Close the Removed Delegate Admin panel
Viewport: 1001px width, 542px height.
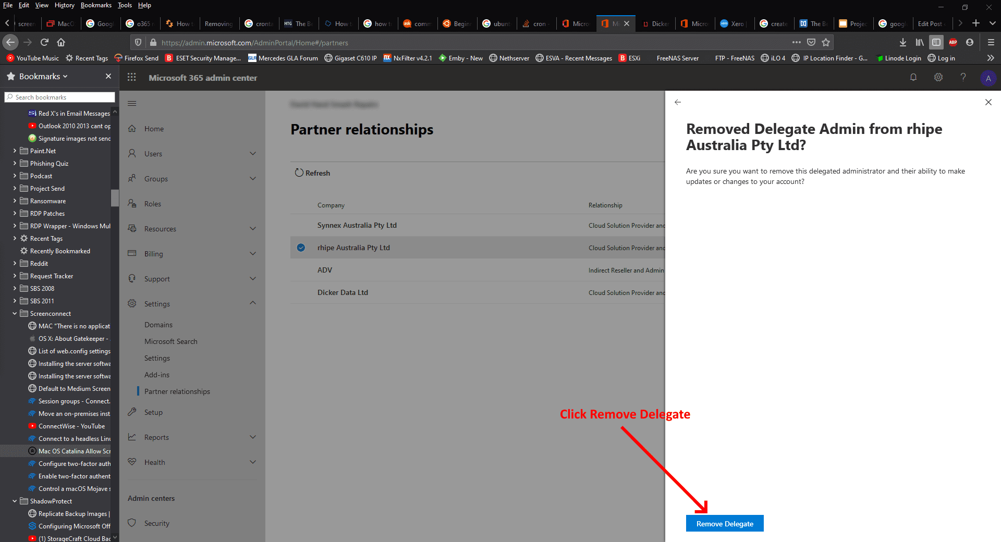[x=988, y=102]
